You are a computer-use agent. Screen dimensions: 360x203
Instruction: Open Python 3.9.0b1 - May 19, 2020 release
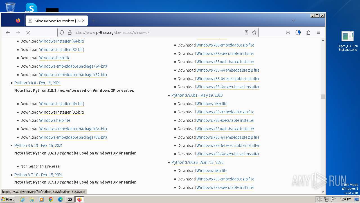[x=197, y=95]
